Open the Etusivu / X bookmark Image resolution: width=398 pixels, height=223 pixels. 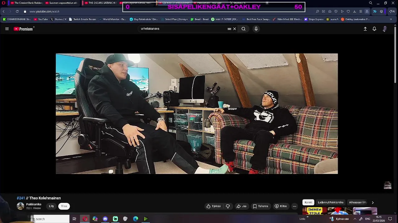click(x=58, y=19)
